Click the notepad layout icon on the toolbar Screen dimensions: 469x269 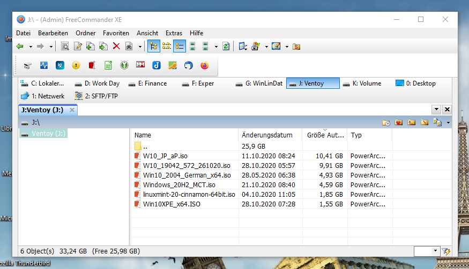pyautogui.click(x=276, y=47)
